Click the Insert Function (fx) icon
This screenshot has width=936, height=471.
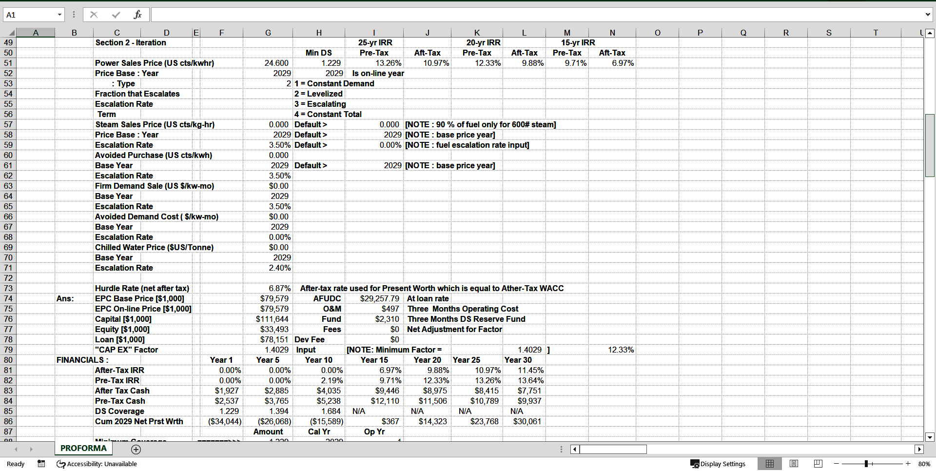(138, 14)
